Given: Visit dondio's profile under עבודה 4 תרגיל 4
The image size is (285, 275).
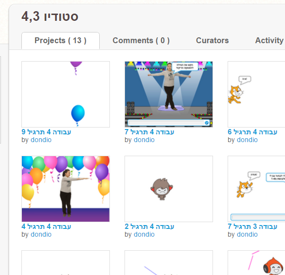Looking at the screenshot, I should pyautogui.click(x=41, y=235).
